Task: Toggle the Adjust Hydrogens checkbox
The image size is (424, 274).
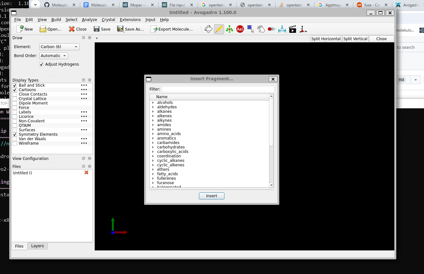Action: 41,64
